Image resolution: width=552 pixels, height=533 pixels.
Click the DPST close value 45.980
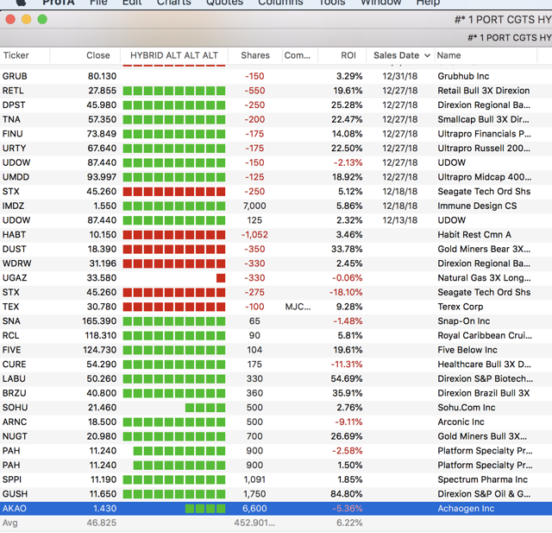coord(102,105)
